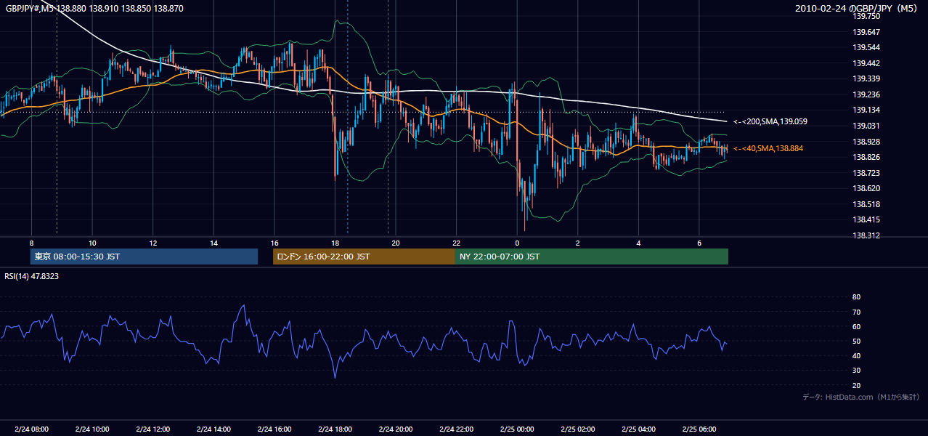This screenshot has height=436, width=928.
Task: Click the 2/25 00:00 time axis label
Action: point(517,429)
